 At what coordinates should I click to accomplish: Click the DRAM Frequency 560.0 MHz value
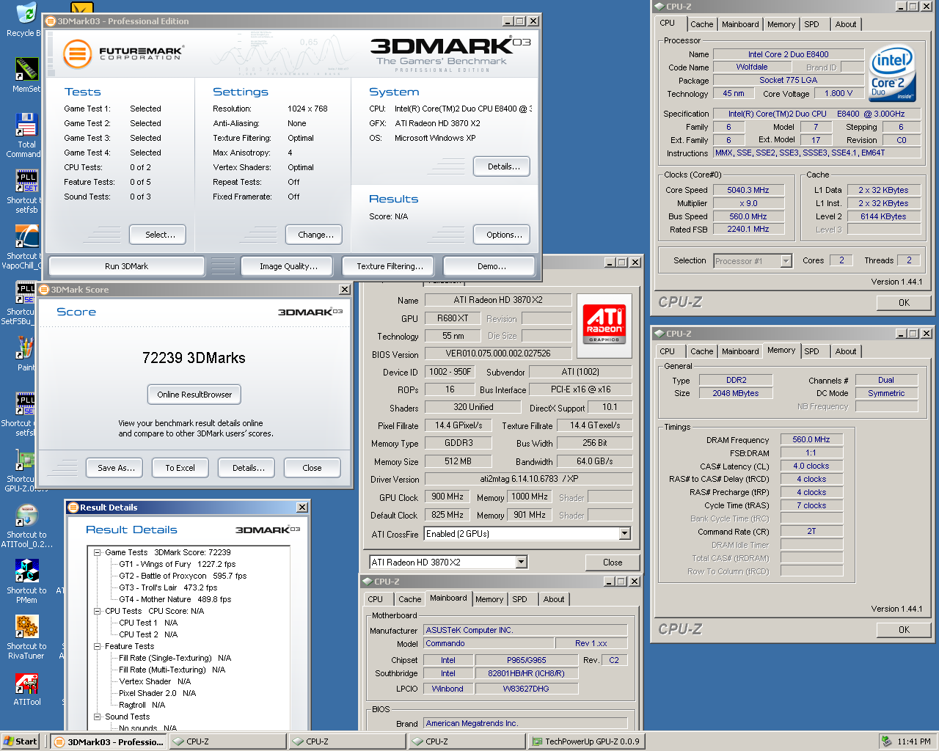tap(811, 439)
